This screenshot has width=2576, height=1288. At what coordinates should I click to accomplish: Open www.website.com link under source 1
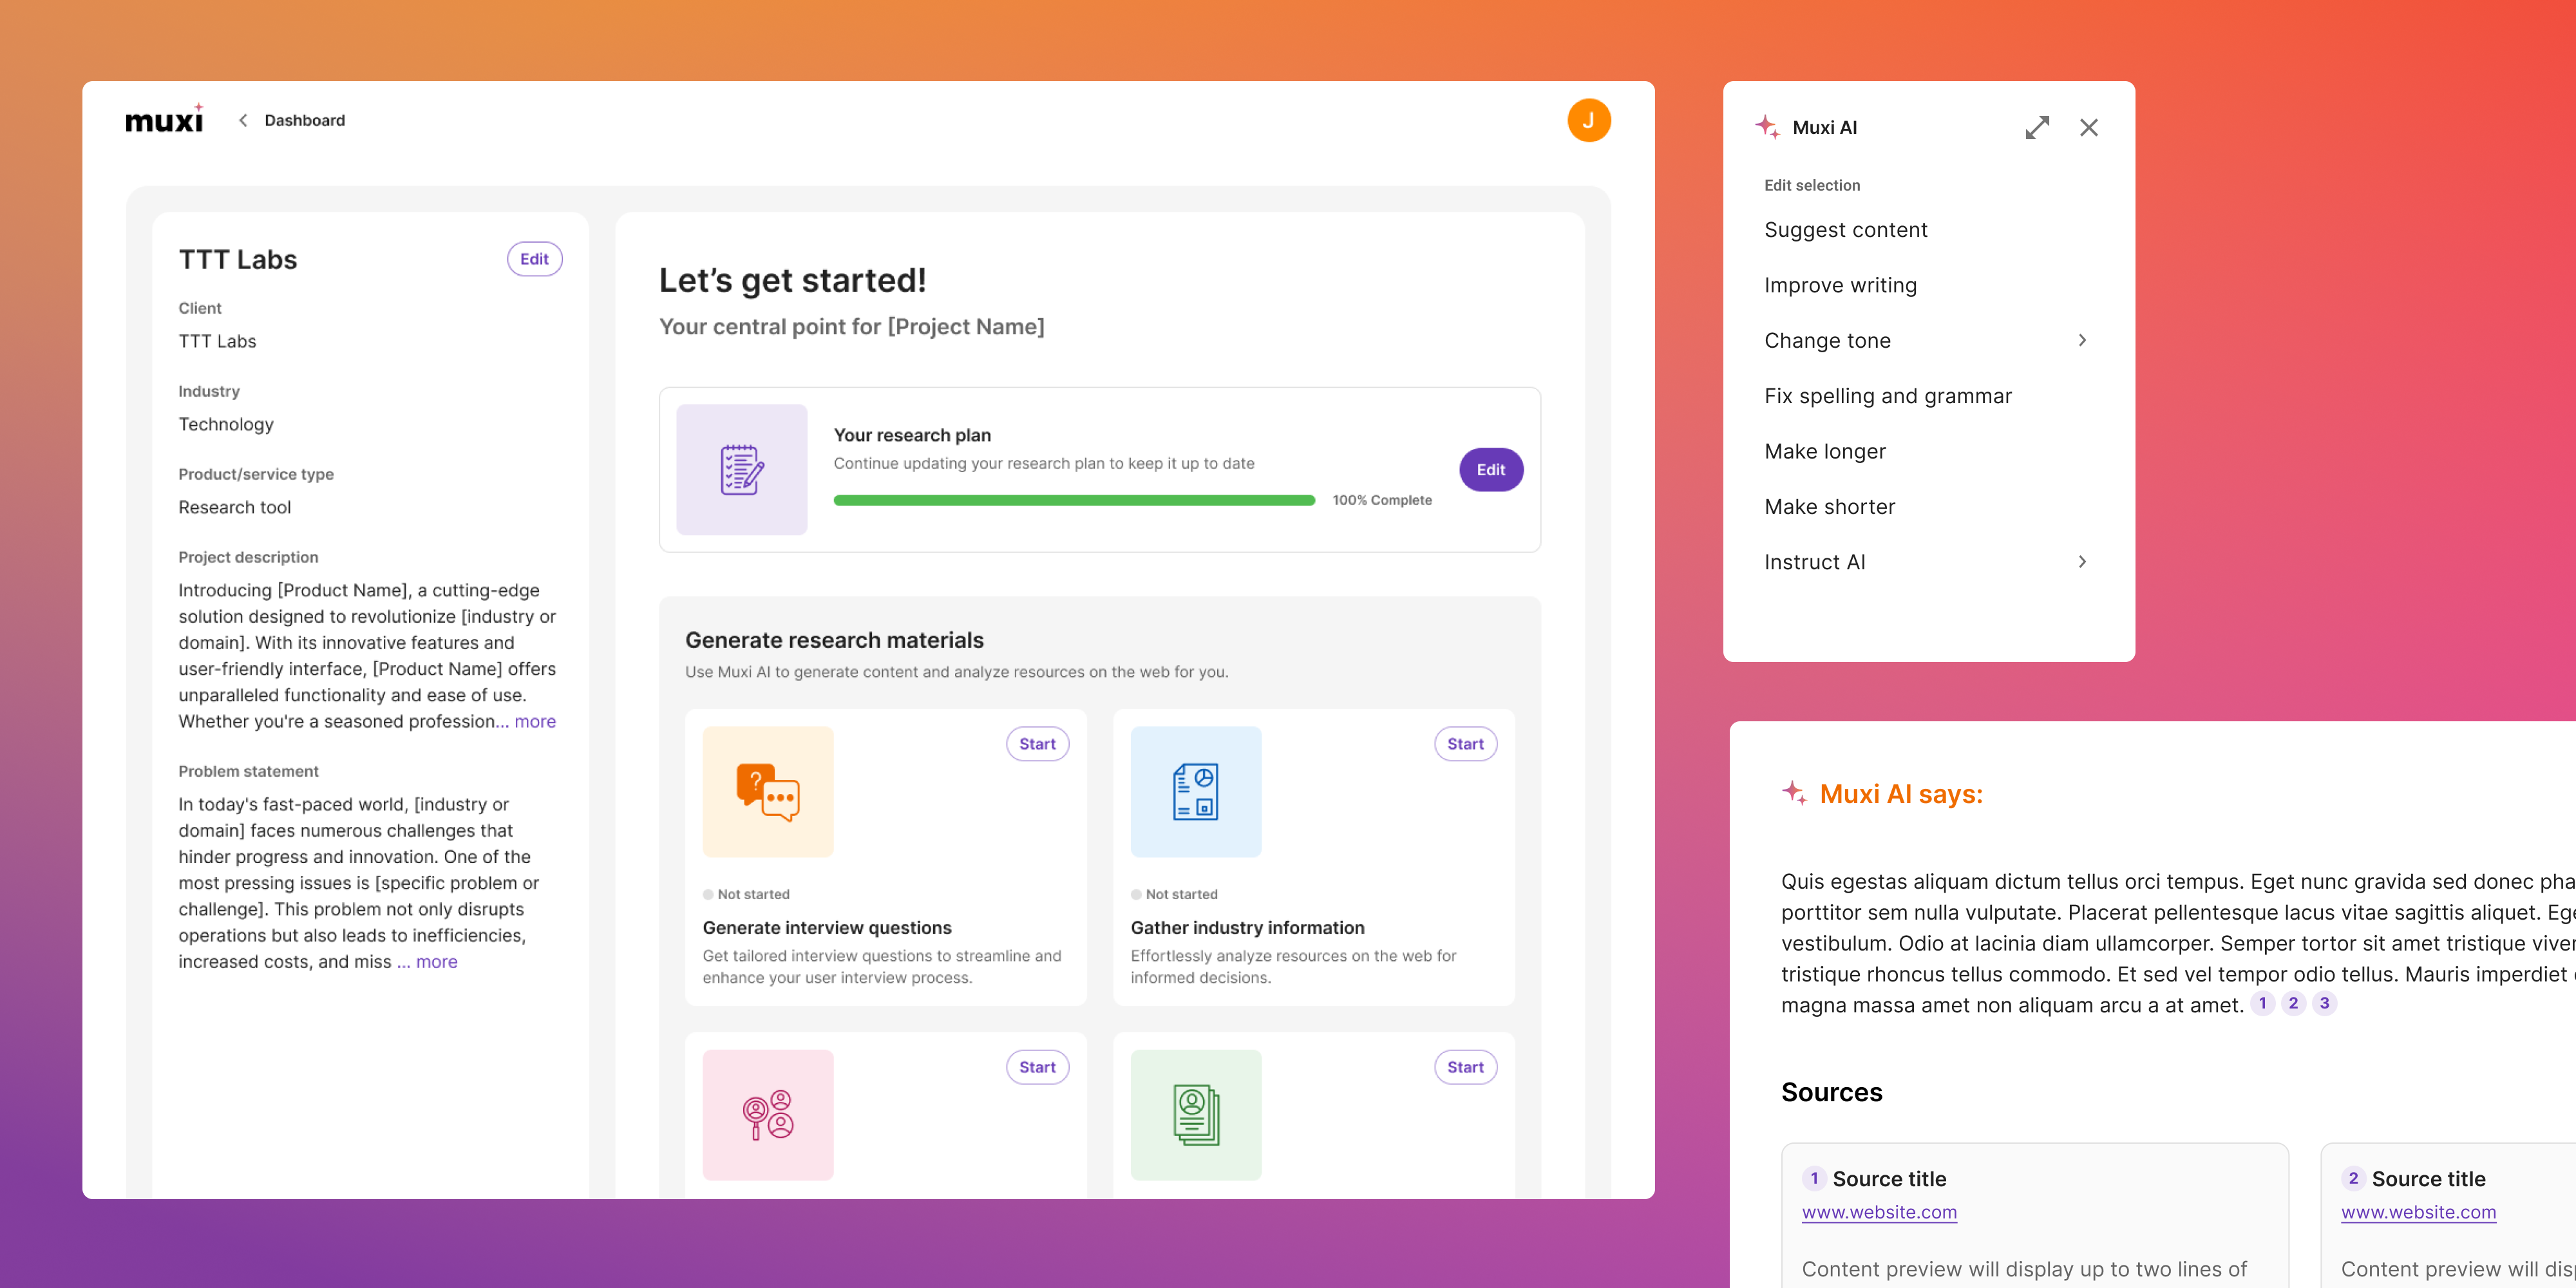tap(1878, 1212)
